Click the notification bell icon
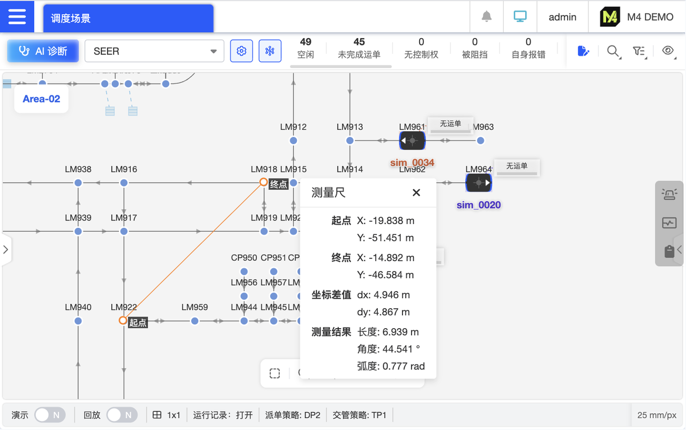Image resolution: width=686 pixels, height=430 pixels. pyautogui.click(x=486, y=17)
